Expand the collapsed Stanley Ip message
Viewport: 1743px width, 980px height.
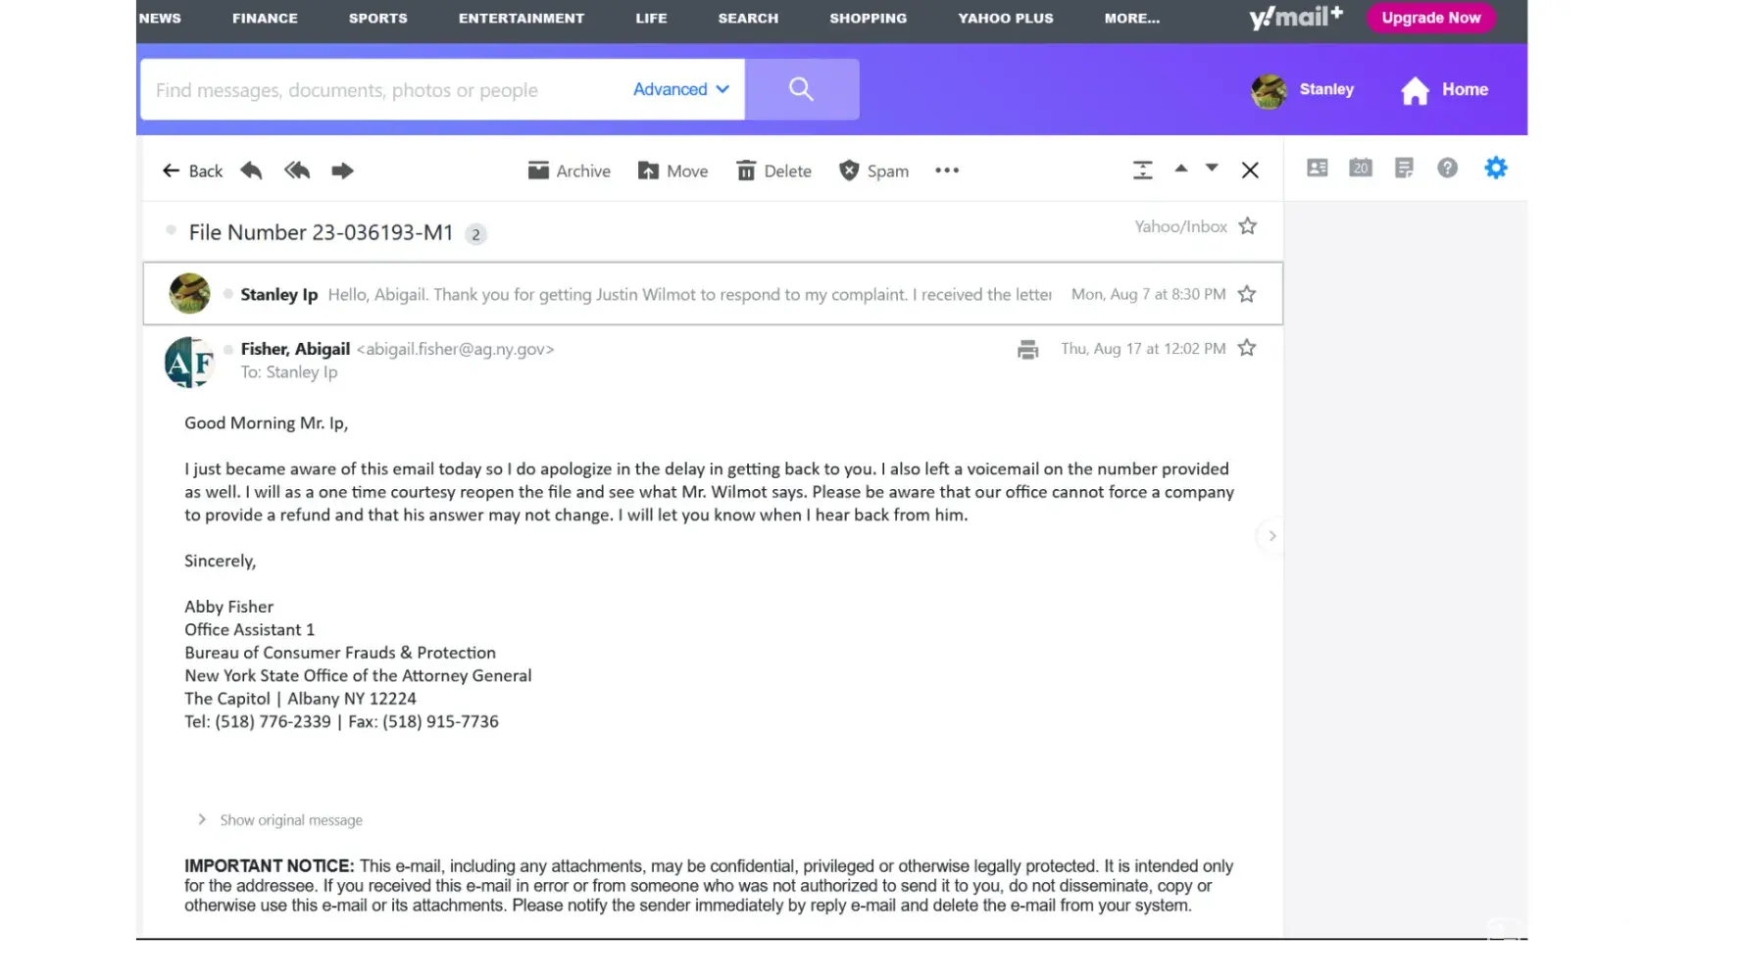(x=713, y=294)
